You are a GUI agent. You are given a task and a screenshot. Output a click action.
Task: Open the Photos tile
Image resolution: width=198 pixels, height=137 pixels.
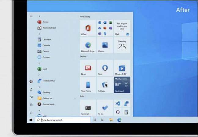click(105, 45)
